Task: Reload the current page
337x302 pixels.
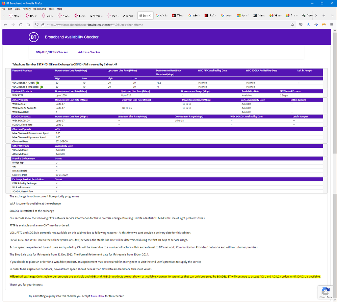Action: (x=21, y=25)
